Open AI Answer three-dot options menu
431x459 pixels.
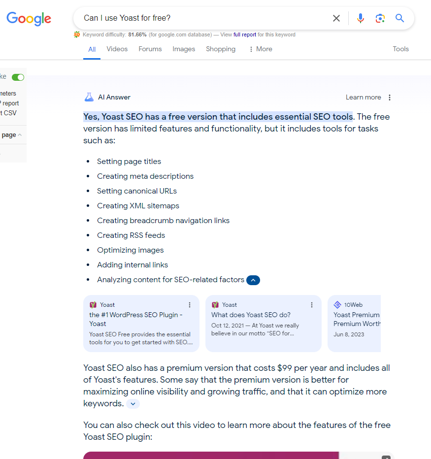[390, 98]
